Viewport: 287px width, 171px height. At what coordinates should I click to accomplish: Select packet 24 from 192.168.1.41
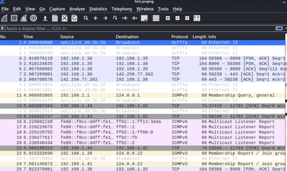click(x=142, y=164)
